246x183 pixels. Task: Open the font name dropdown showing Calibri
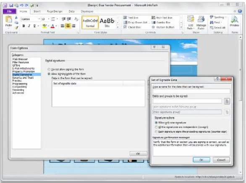click(39, 19)
